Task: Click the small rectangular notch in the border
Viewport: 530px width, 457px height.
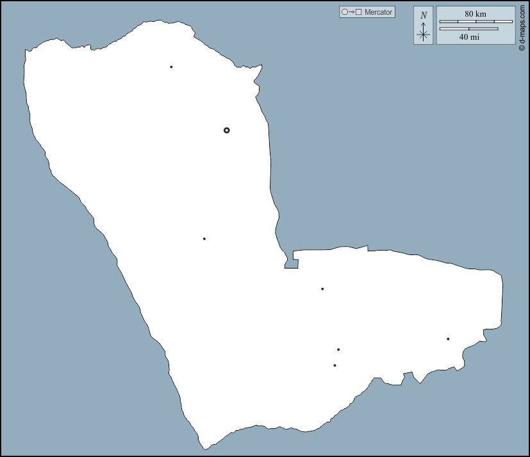Action: (x=292, y=262)
